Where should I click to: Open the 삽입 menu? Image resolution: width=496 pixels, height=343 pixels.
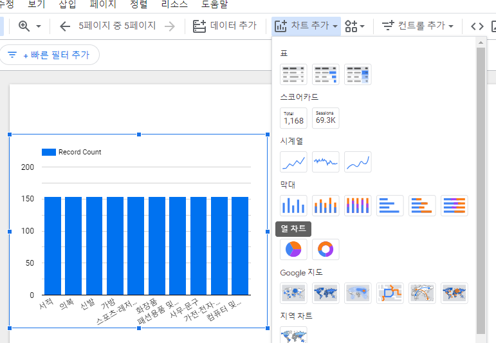68,4
